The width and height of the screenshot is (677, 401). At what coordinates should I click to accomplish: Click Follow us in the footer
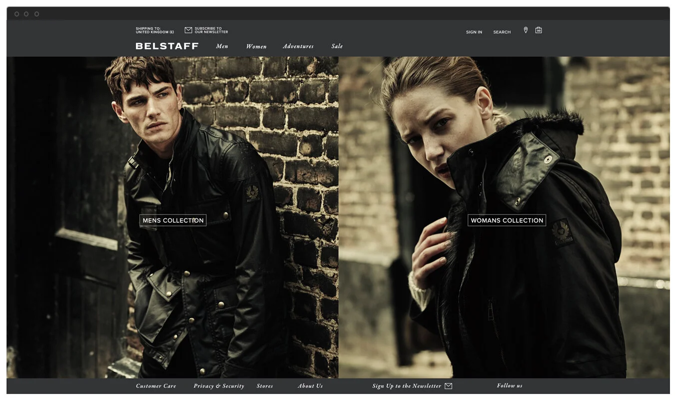click(510, 386)
